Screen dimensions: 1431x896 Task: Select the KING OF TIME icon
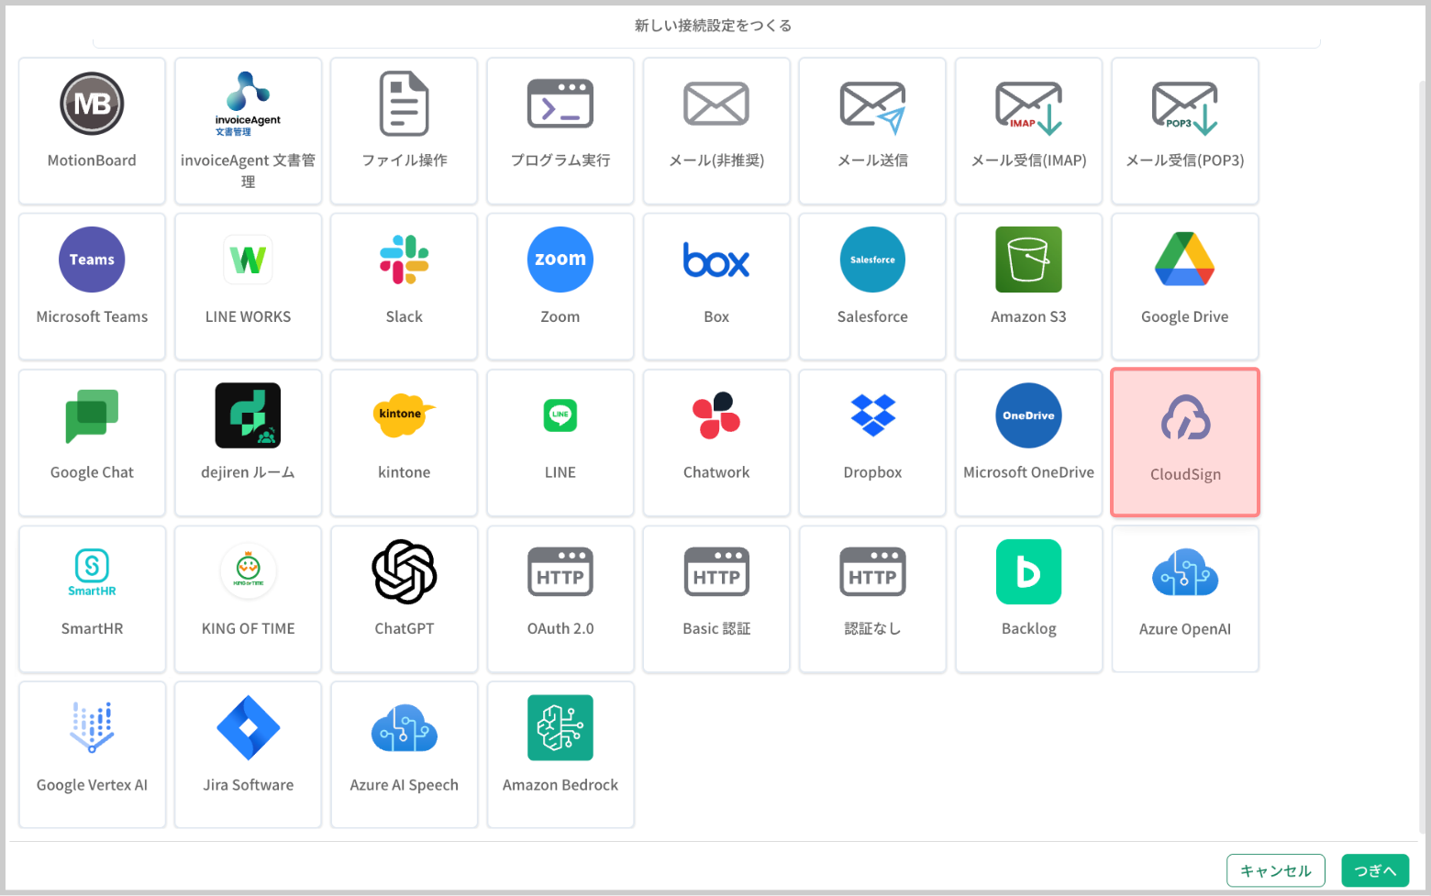pyautogui.click(x=248, y=571)
